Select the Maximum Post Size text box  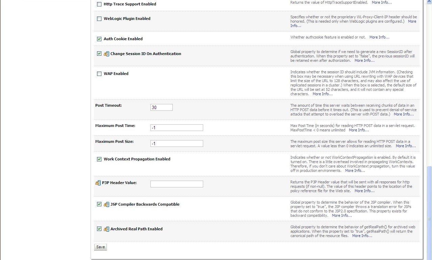(176, 144)
